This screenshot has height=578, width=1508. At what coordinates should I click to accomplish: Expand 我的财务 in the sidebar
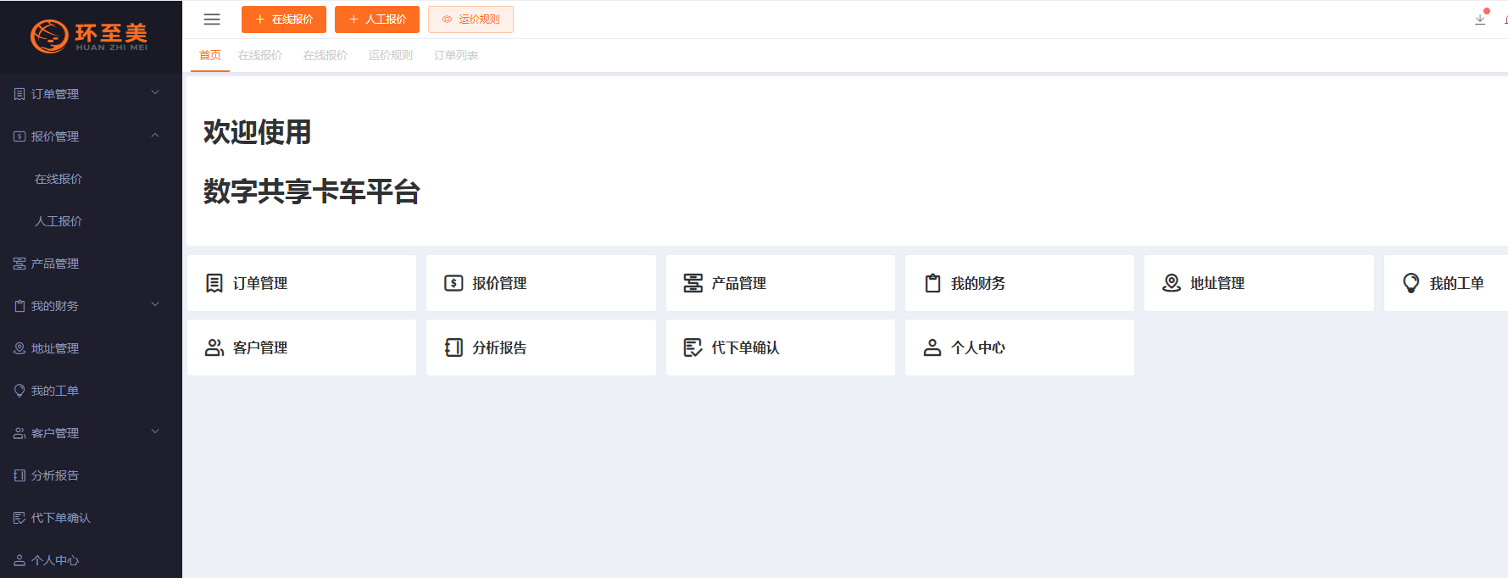(x=89, y=306)
